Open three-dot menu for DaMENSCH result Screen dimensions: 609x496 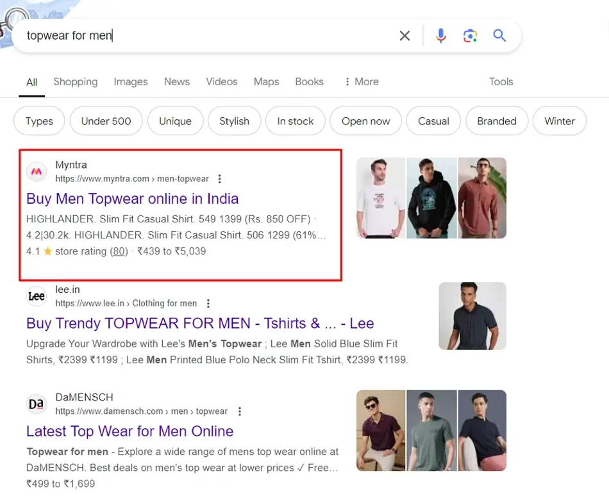point(240,411)
